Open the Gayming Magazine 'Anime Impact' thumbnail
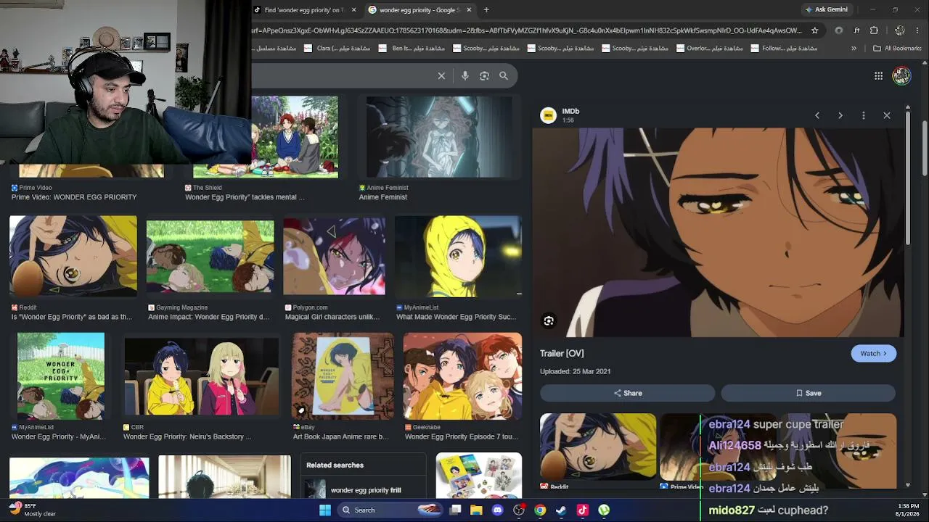Viewport: 929px width, 522px height. click(210, 257)
